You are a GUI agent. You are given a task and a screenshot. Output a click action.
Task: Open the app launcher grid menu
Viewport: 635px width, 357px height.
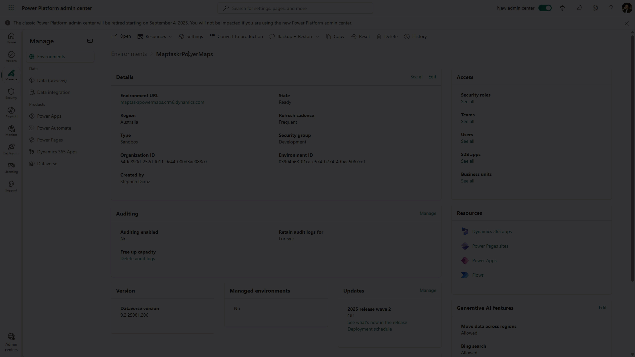(x=11, y=8)
